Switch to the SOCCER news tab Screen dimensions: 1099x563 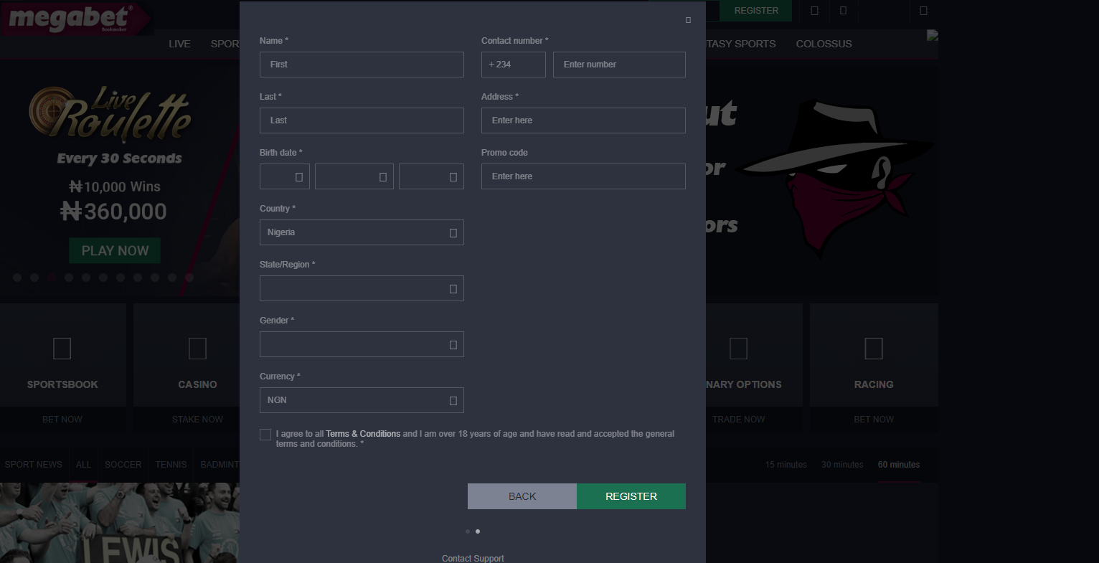tap(123, 465)
